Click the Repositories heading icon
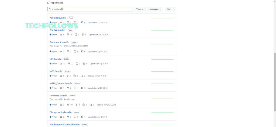276x127 pixels. (x=48, y=3)
